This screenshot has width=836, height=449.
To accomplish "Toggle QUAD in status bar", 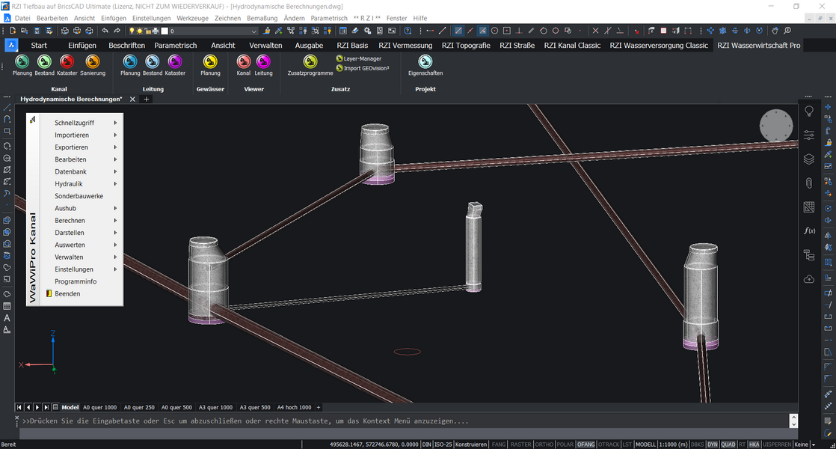I will 728,445.
